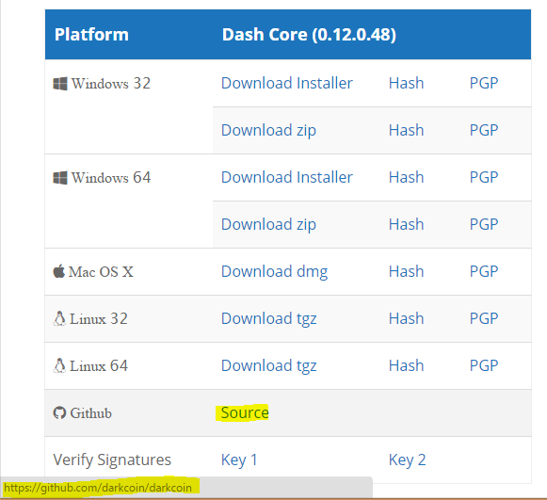This screenshot has width=547, height=500.
Task: Open Key 2 signature link
Action: click(407, 460)
